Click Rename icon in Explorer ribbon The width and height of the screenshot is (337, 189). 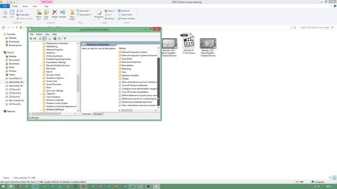click(63, 14)
